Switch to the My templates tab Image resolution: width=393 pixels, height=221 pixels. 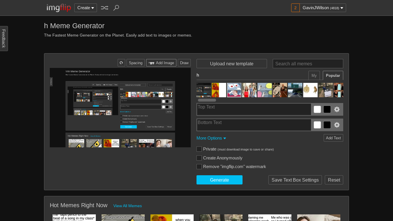pos(314,75)
